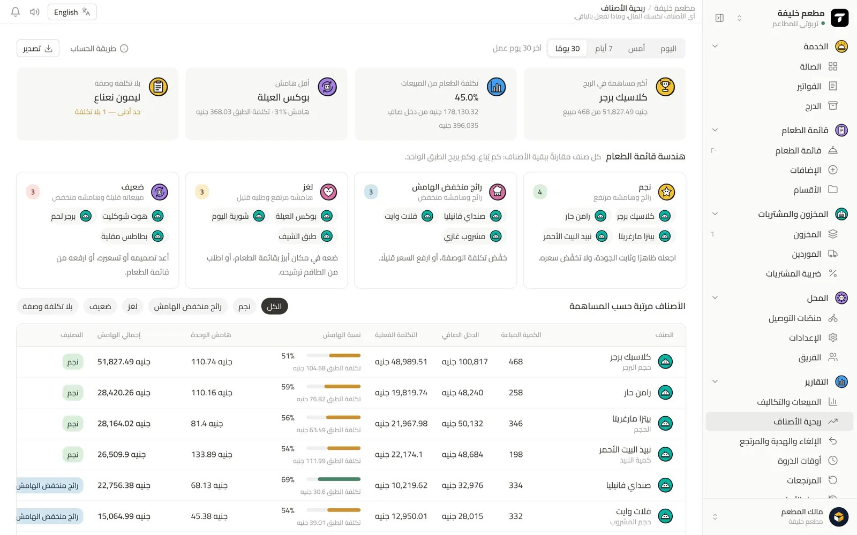This screenshot has height=535, width=857.
Task: Filter items by ضعيف chip
Action: [x=100, y=307]
